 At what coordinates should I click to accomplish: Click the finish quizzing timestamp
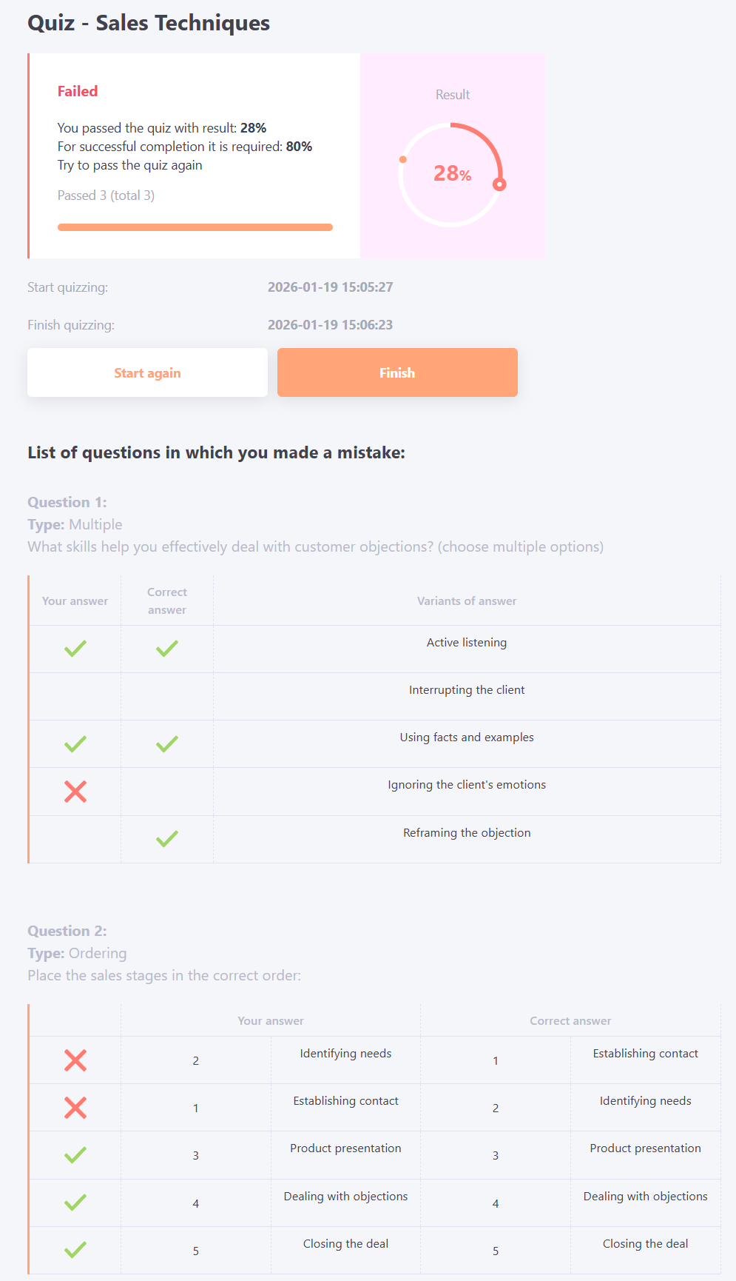pyautogui.click(x=330, y=325)
